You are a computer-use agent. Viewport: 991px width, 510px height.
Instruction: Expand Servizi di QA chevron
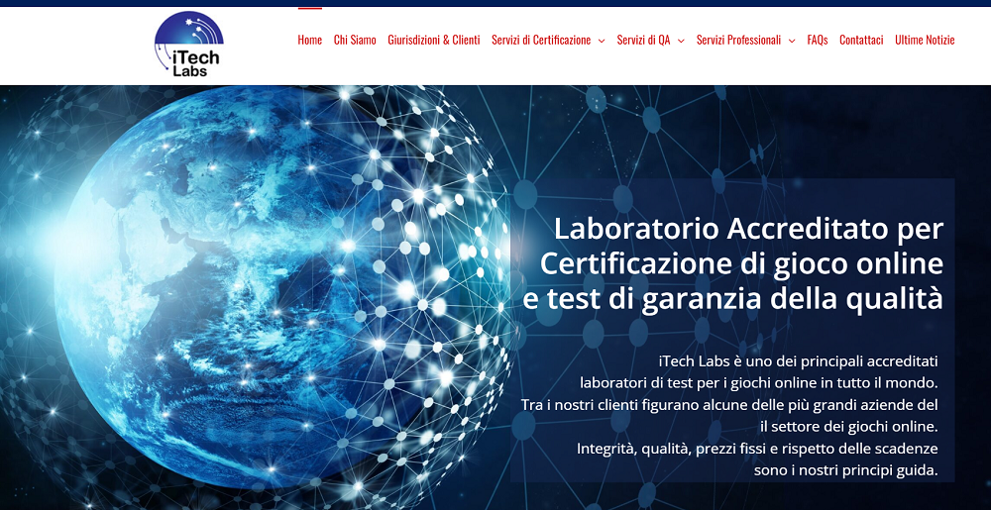tap(681, 41)
